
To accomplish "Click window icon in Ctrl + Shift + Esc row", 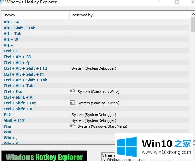I will [72, 103].
